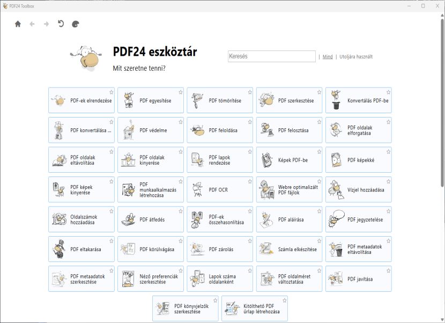This screenshot has width=445, height=323.
Task: Launch the Képek PDF-be tool
Action: coord(289,160)
